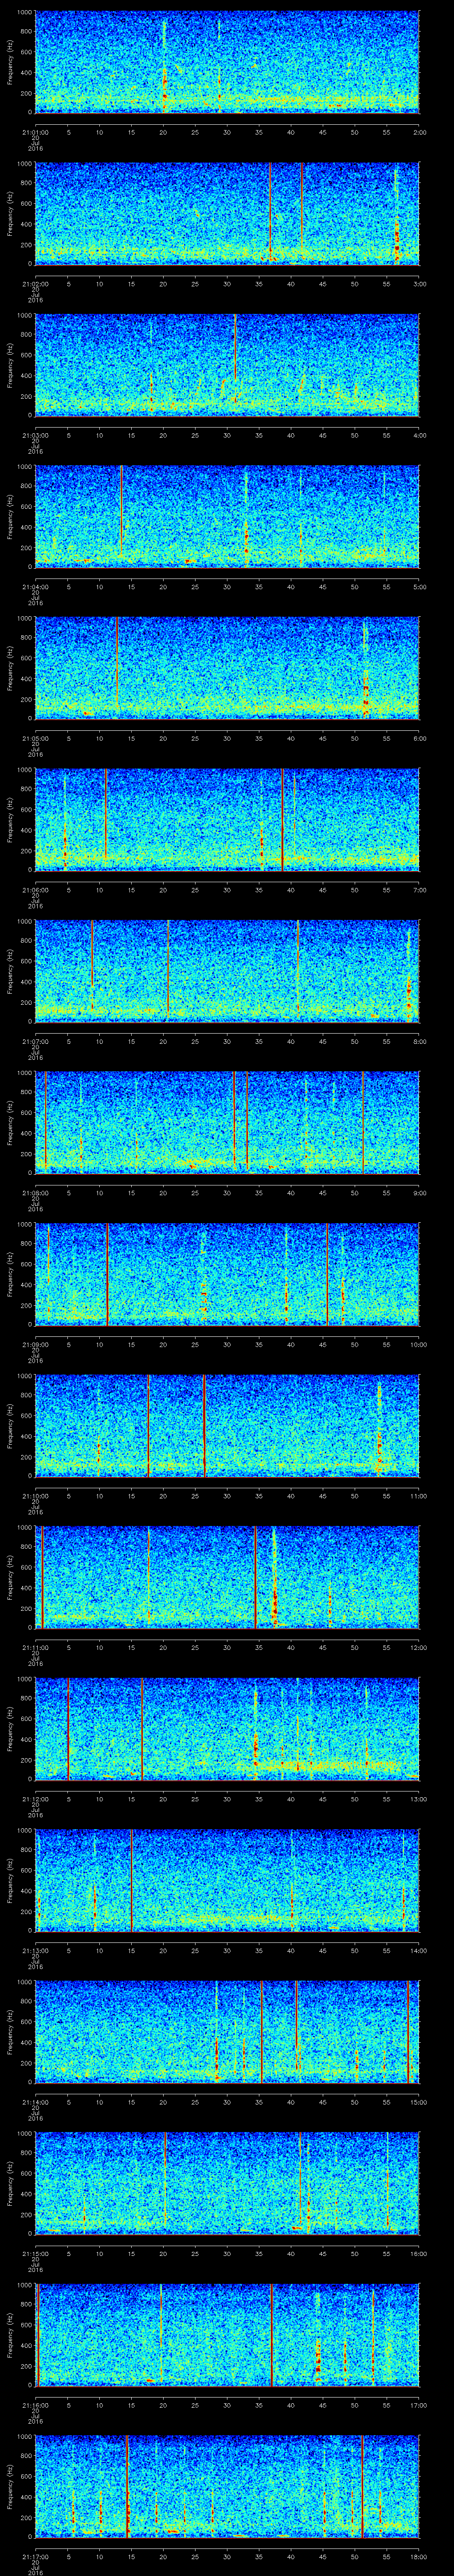454x2576 pixels.
Task: Select the 17:00 end time label
Action: coord(418,2404)
